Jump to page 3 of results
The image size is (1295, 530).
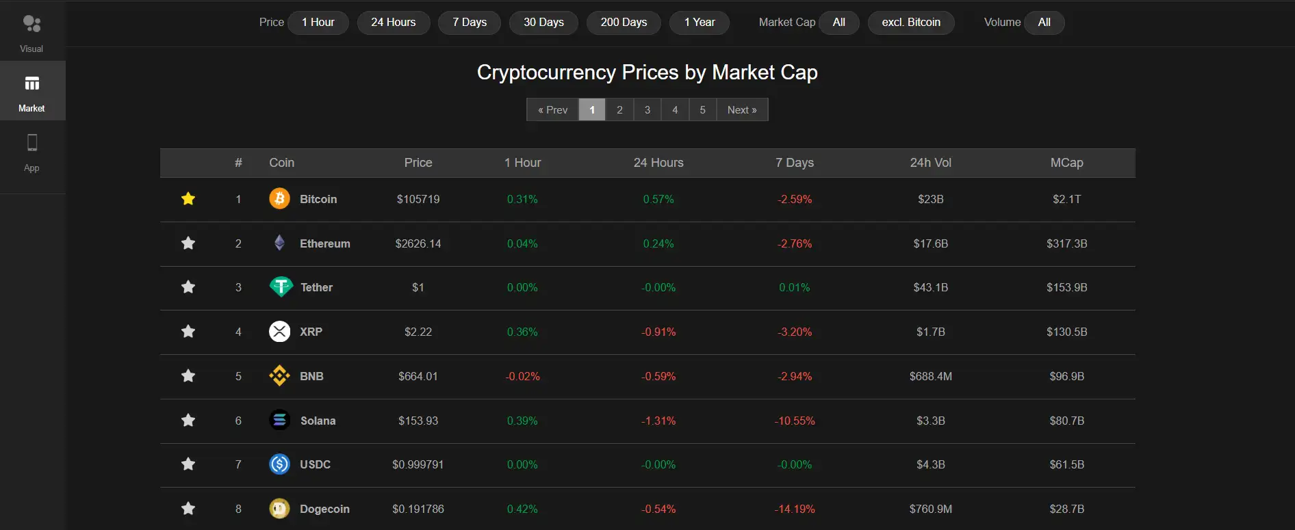click(x=647, y=110)
